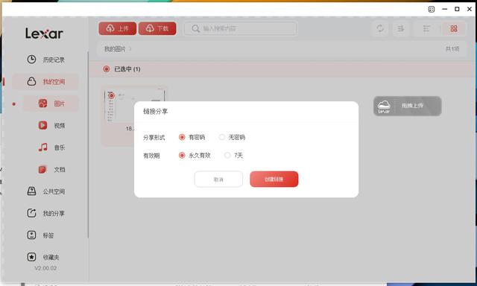Click the 标签 tag icon
The height and width of the screenshot is (286, 477).
pyautogui.click(x=31, y=235)
